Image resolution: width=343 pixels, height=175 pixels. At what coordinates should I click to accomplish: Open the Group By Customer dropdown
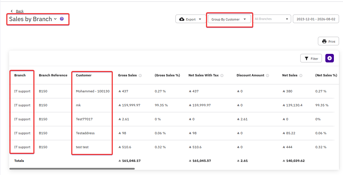pos(229,19)
